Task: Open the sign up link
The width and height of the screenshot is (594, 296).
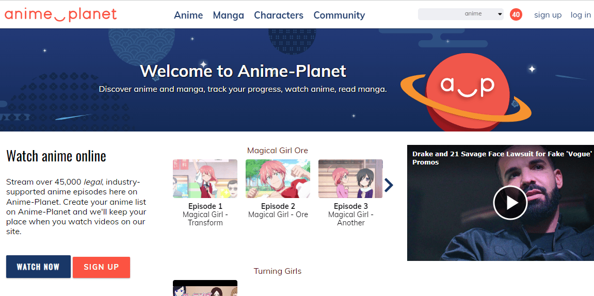Action: [x=548, y=15]
